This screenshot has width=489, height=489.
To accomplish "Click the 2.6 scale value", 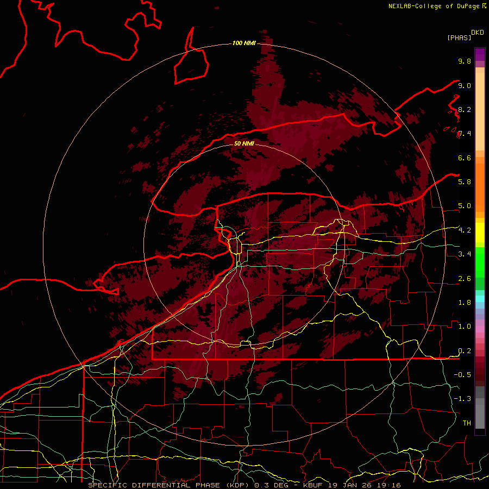I will pyautogui.click(x=465, y=278).
